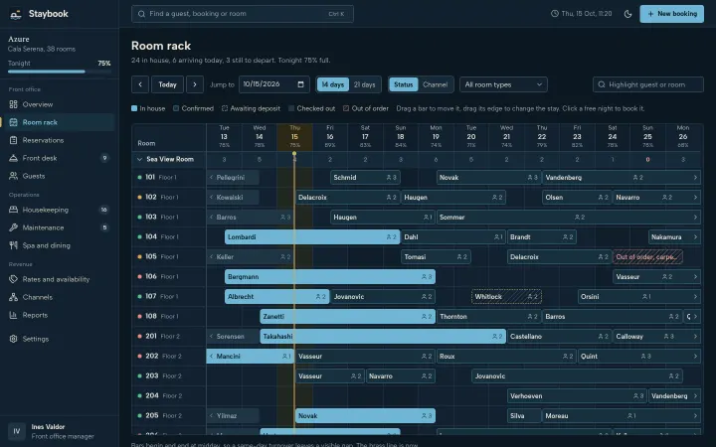Click left chevron on Yilmaz booking

pos(211,416)
